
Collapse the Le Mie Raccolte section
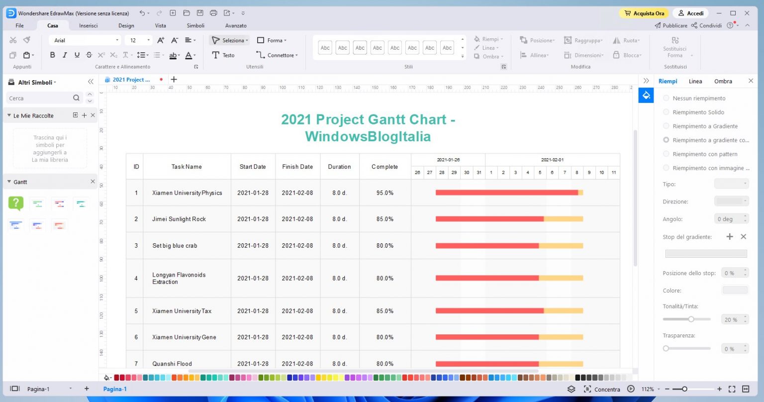coord(8,115)
